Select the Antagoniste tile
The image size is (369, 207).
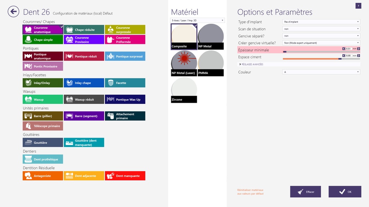(x=43, y=176)
